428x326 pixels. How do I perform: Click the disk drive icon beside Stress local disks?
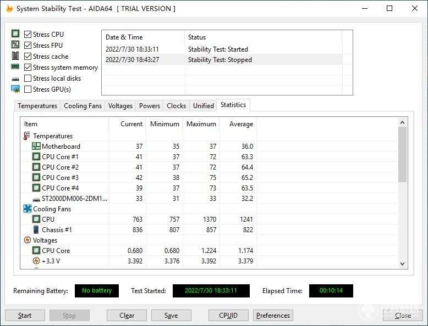pos(15,79)
